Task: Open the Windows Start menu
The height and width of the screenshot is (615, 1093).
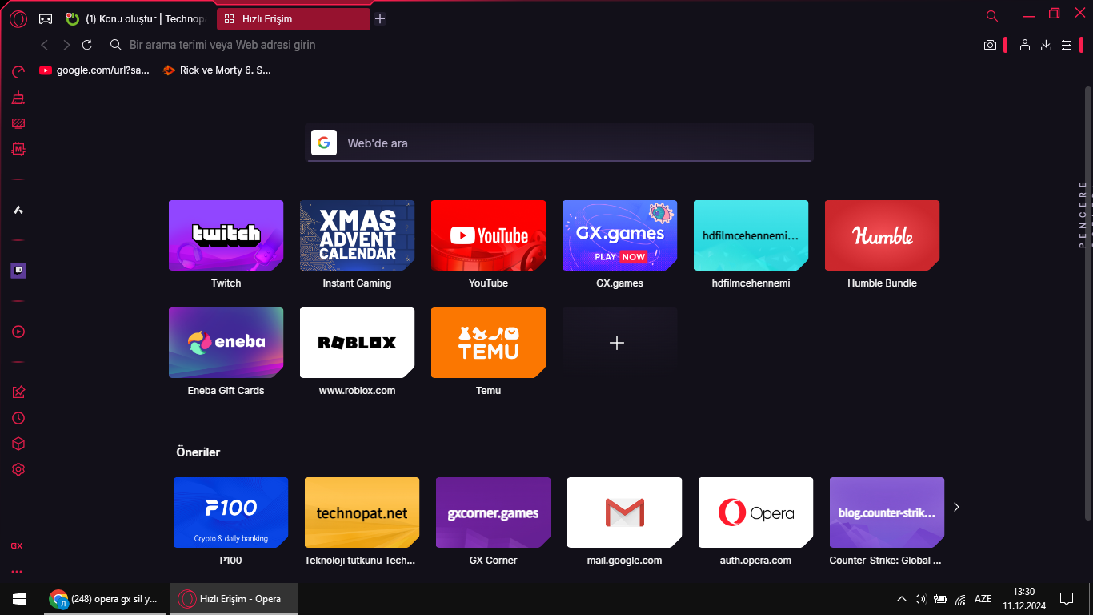Action: click(19, 598)
